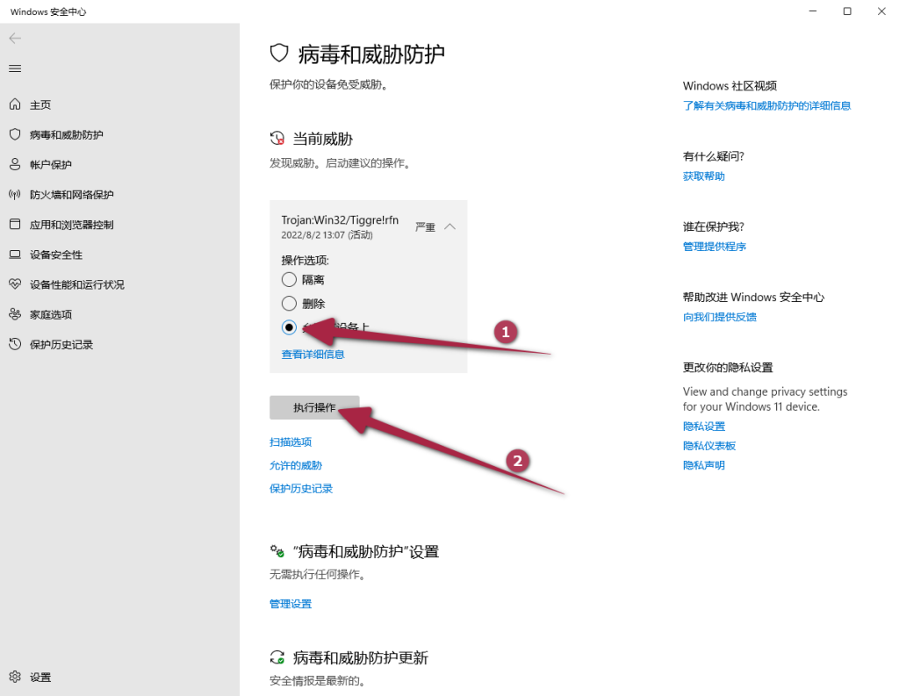899x696 pixels.
Task: Toggle the hamburger navigation menu
Action: [x=15, y=68]
